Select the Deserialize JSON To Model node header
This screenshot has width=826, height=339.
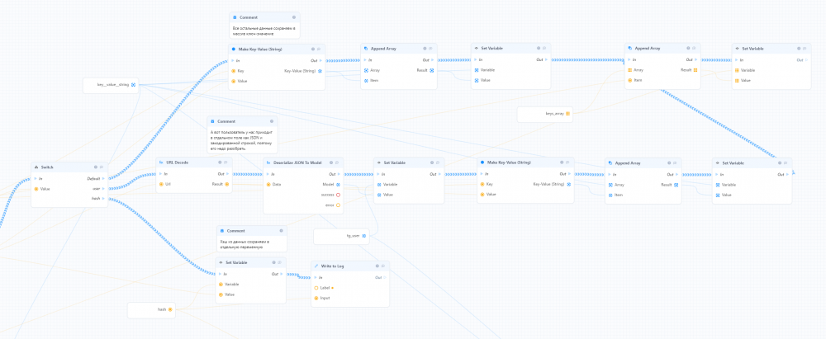pyautogui.click(x=303, y=162)
